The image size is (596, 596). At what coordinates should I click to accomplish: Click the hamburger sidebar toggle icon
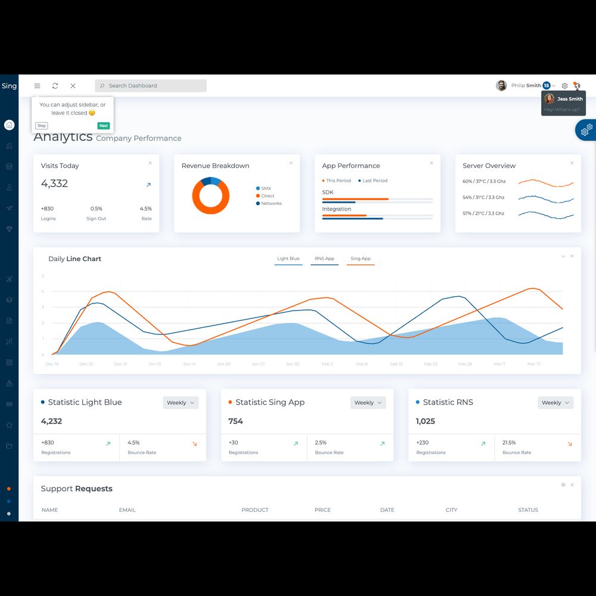[37, 86]
